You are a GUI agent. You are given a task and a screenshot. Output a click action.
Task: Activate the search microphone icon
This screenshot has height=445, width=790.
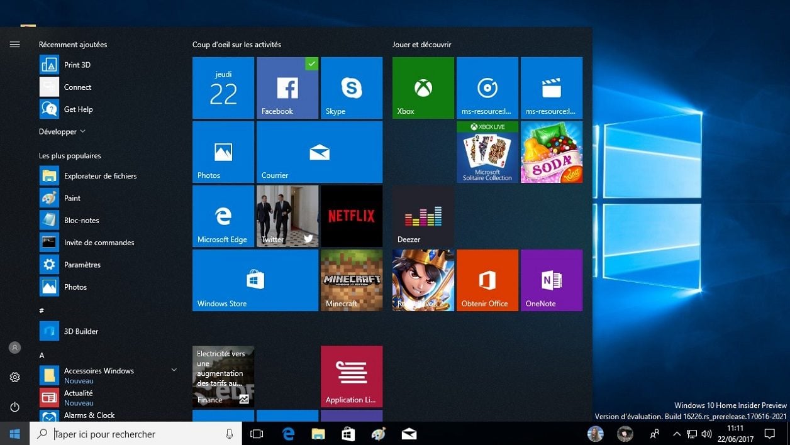click(229, 434)
